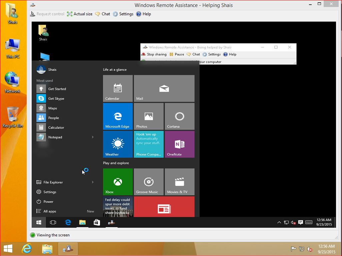
Task: Open Settings in the remote Being helped window
Action: click(211, 55)
